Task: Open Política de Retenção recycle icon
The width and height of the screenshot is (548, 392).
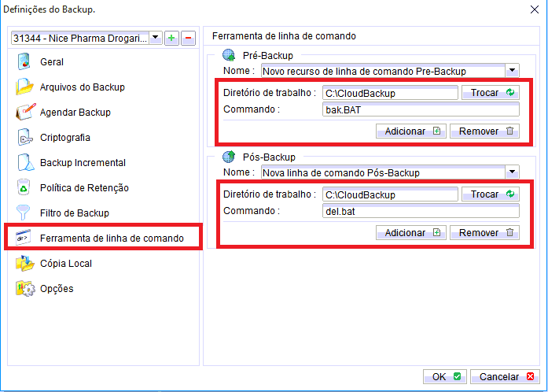Action: (x=24, y=188)
